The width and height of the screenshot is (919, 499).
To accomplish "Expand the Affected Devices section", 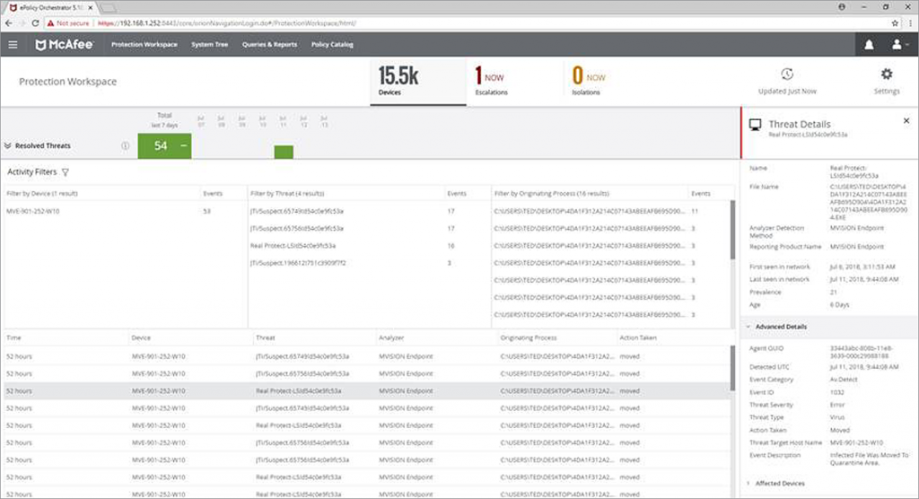I will click(x=749, y=483).
